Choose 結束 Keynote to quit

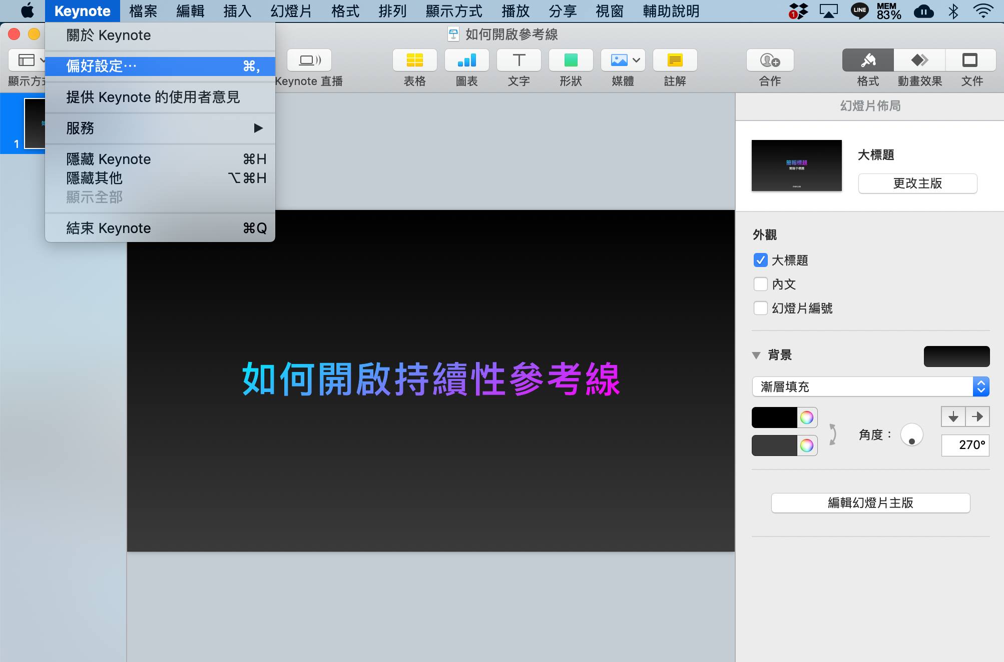(160, 228)
